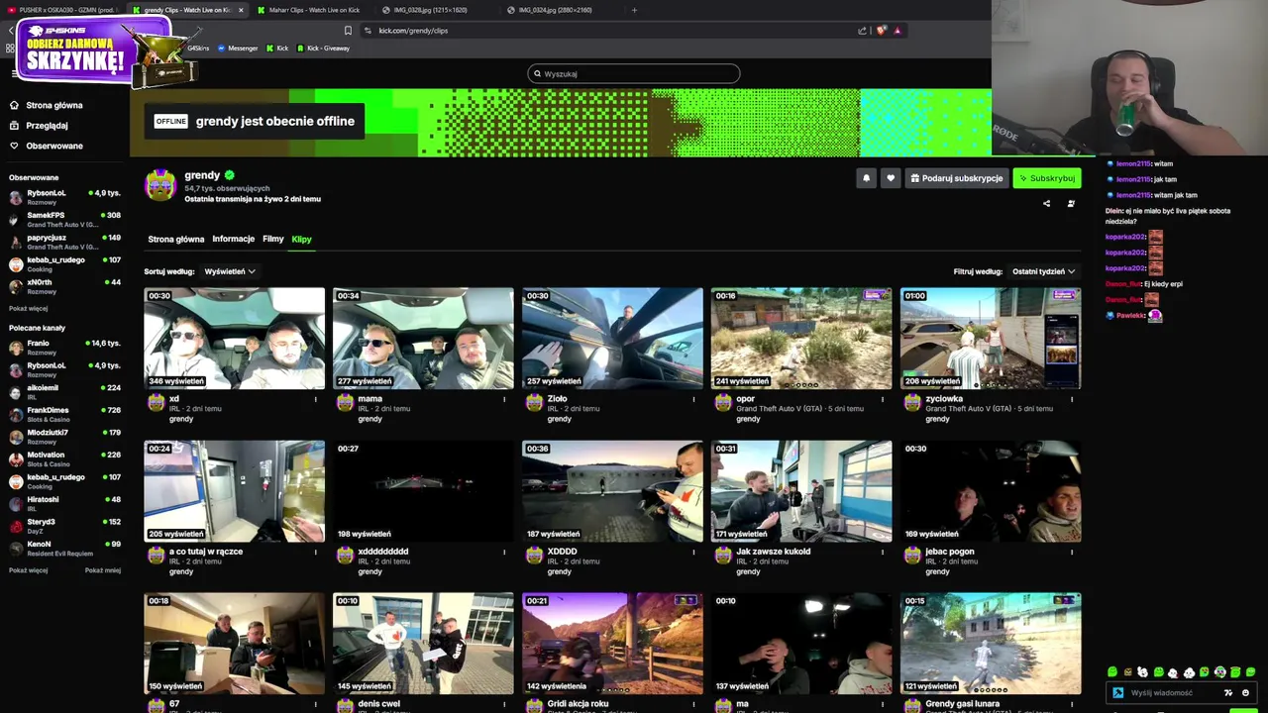Open the Gridi akcja roku clip thumbnail
This screenshot has width=1268, height=713.
click(612, 644)
